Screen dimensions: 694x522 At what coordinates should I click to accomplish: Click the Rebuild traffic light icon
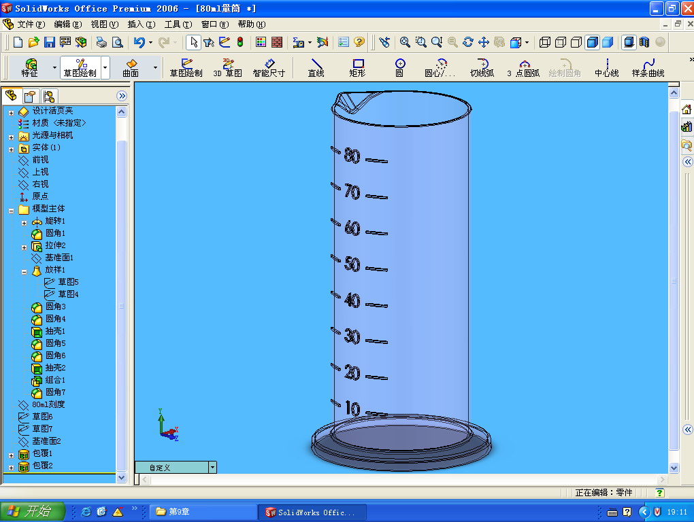point(240,42)
